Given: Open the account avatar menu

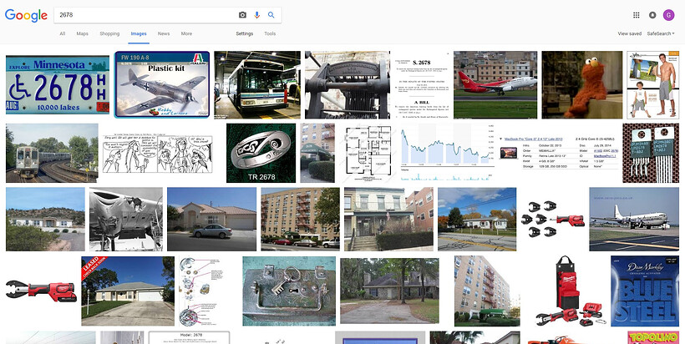Looking at the screenshot, I should click(668, 15).
